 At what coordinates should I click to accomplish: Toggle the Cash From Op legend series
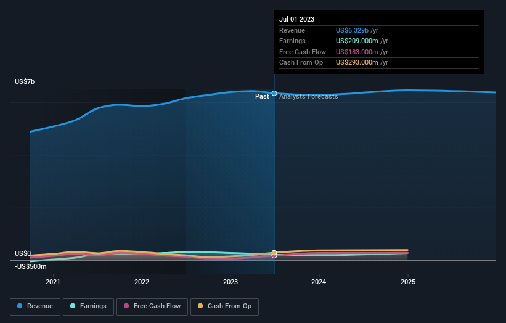224,306
